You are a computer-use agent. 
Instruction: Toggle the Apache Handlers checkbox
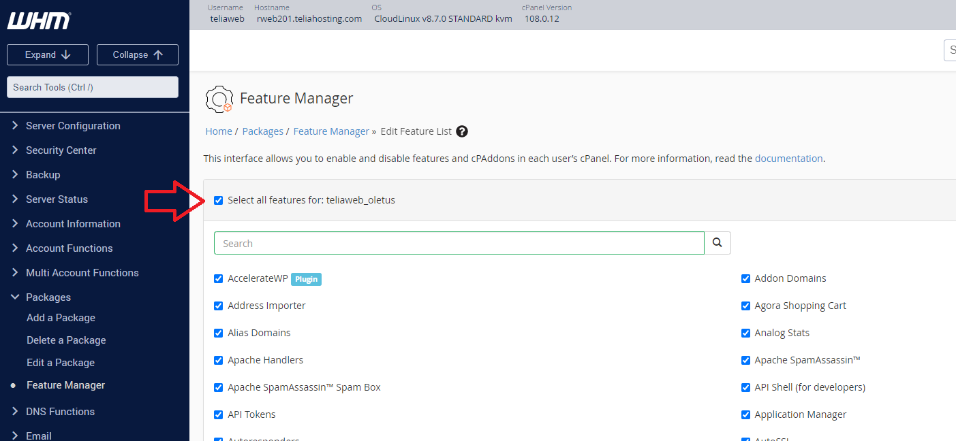(219, 360)
